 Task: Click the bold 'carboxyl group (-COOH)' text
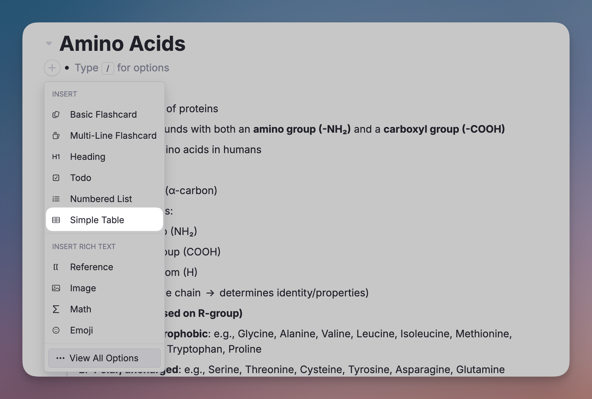(x=444, y=129)
